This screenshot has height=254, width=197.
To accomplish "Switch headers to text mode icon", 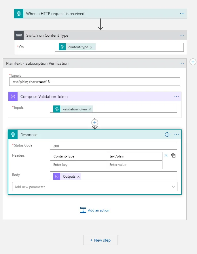I will pyautogui.click(x=173, y=156).
